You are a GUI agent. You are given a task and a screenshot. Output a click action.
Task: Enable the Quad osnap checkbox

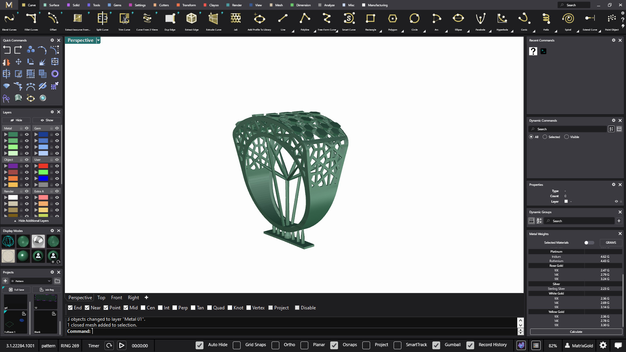(210, 308)
